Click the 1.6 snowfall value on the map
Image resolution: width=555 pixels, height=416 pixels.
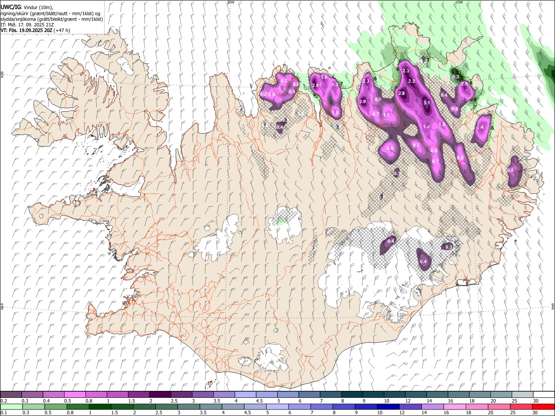pyautogui.click(x=323, y=77)
